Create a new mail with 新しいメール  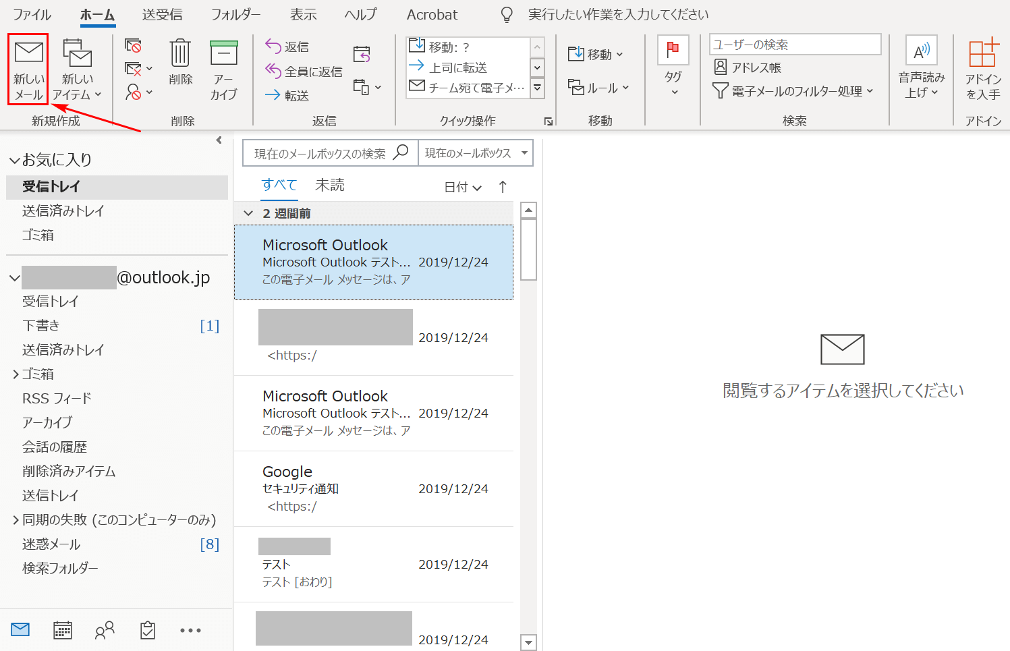coord(28,70)
